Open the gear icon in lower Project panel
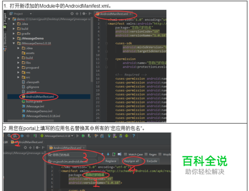This screenshot has height=191, width=249. click(x=37, y=148)
